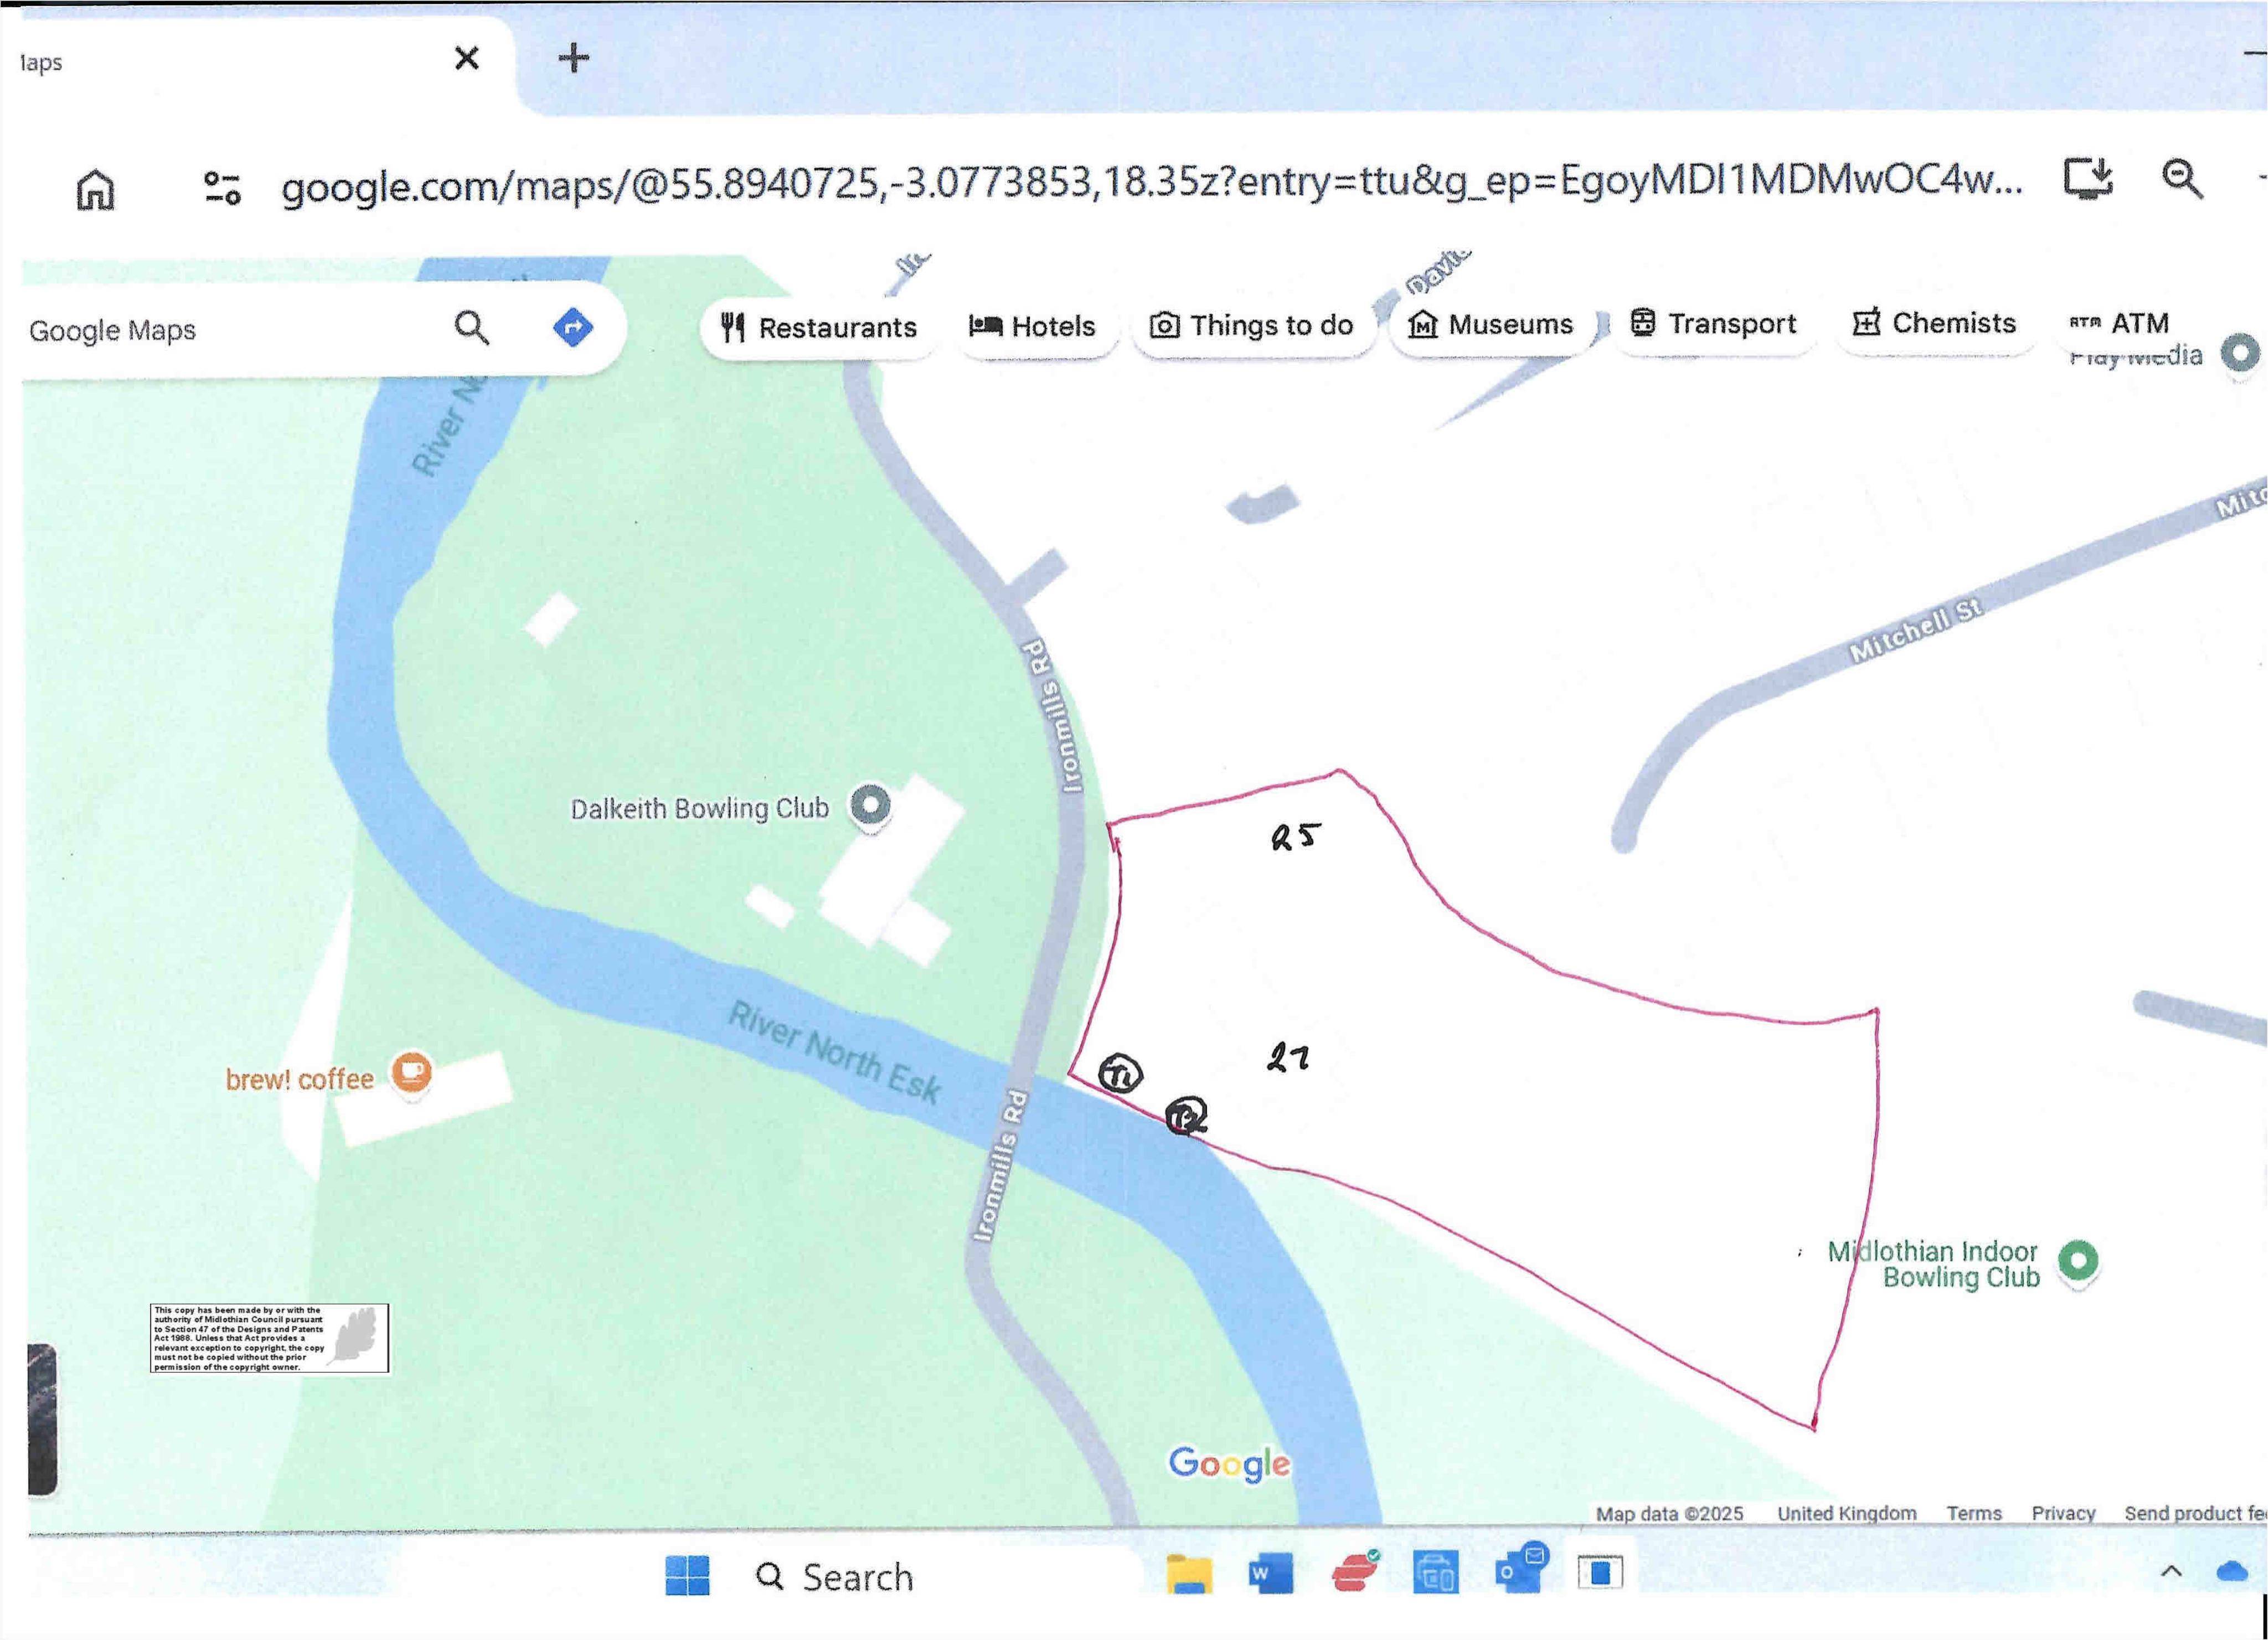Select the Things to do chip
The height and width of the screenshot is (1640, 2268).
(x=1252, y=325)
